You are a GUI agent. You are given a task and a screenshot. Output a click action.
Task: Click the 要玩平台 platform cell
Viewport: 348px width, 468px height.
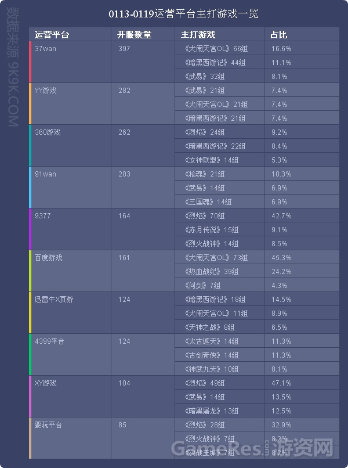click(x=71, y=438)
